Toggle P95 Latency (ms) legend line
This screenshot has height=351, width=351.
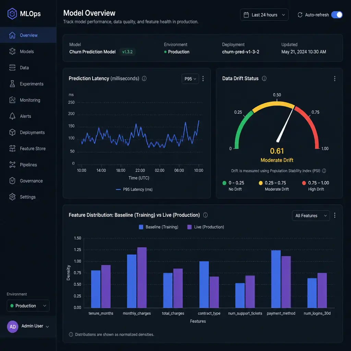pyautogui.click(x=134, y=189)
